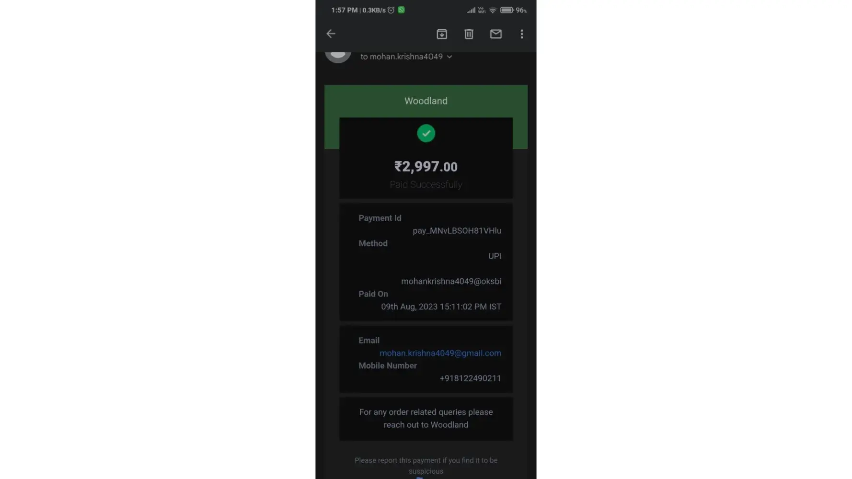Tap the mobile number +918122490211
Screen dimensions: 852x479
click(471, 378)
